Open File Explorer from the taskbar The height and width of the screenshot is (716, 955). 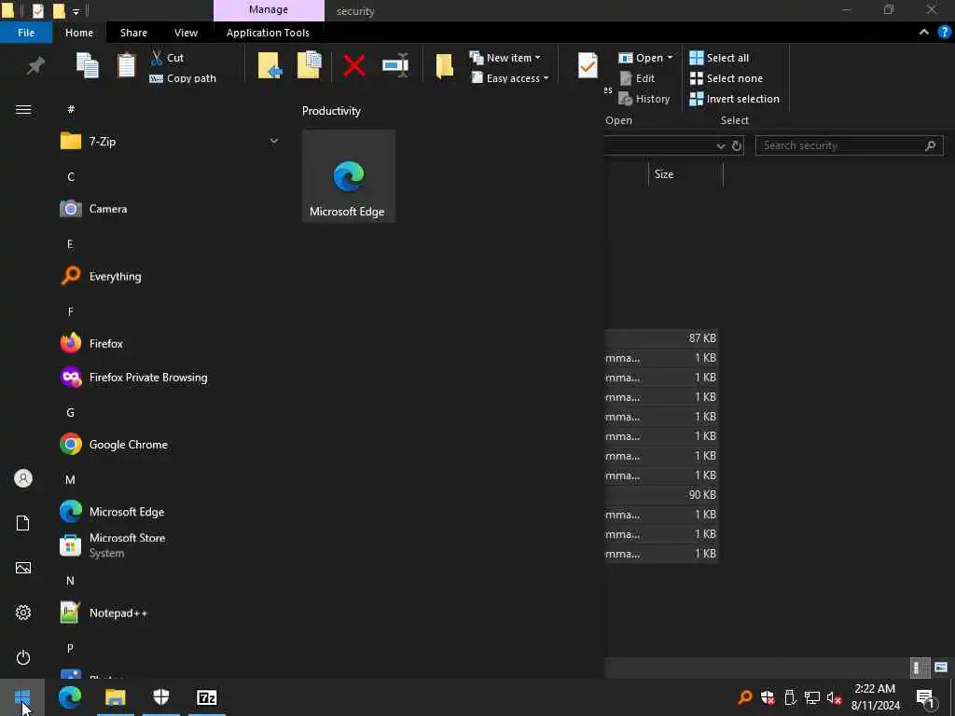pos(115,697)
